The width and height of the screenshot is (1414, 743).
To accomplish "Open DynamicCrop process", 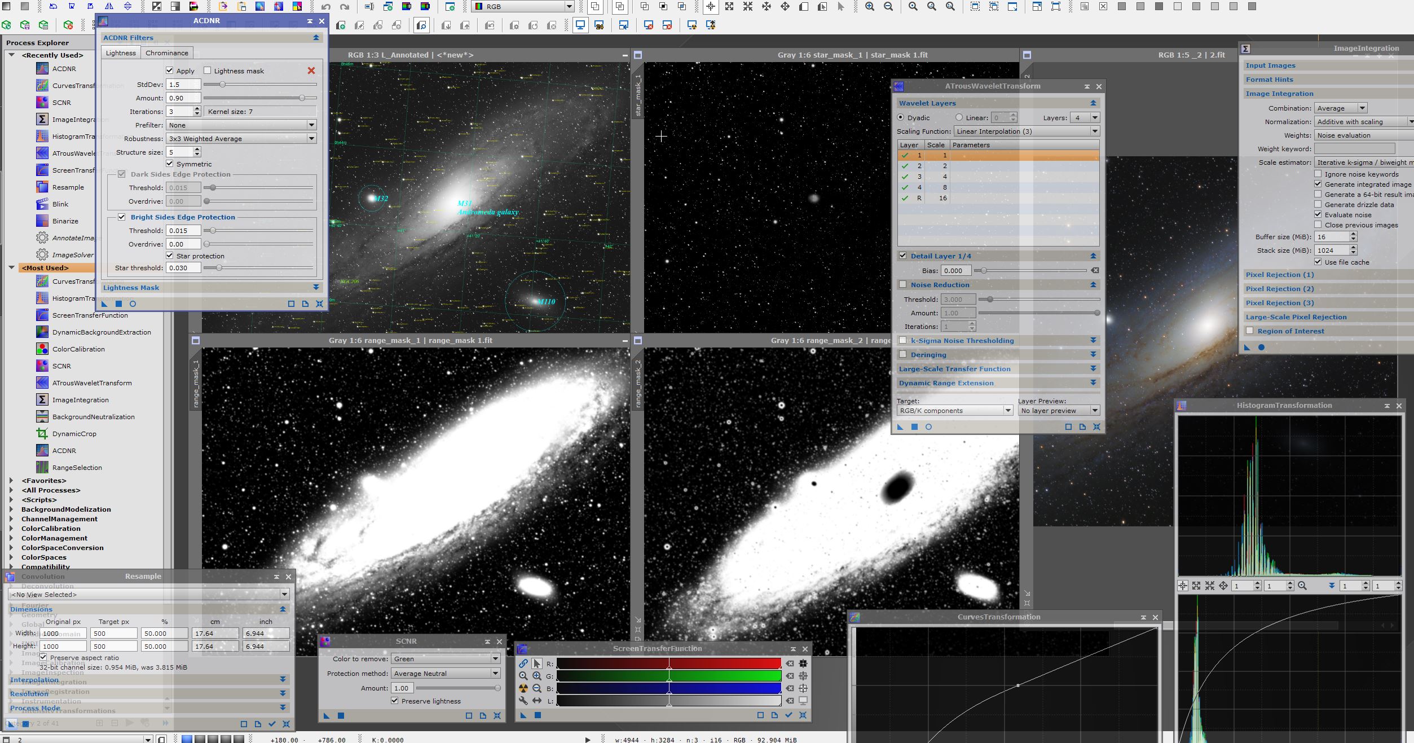I will coord(74,434).
